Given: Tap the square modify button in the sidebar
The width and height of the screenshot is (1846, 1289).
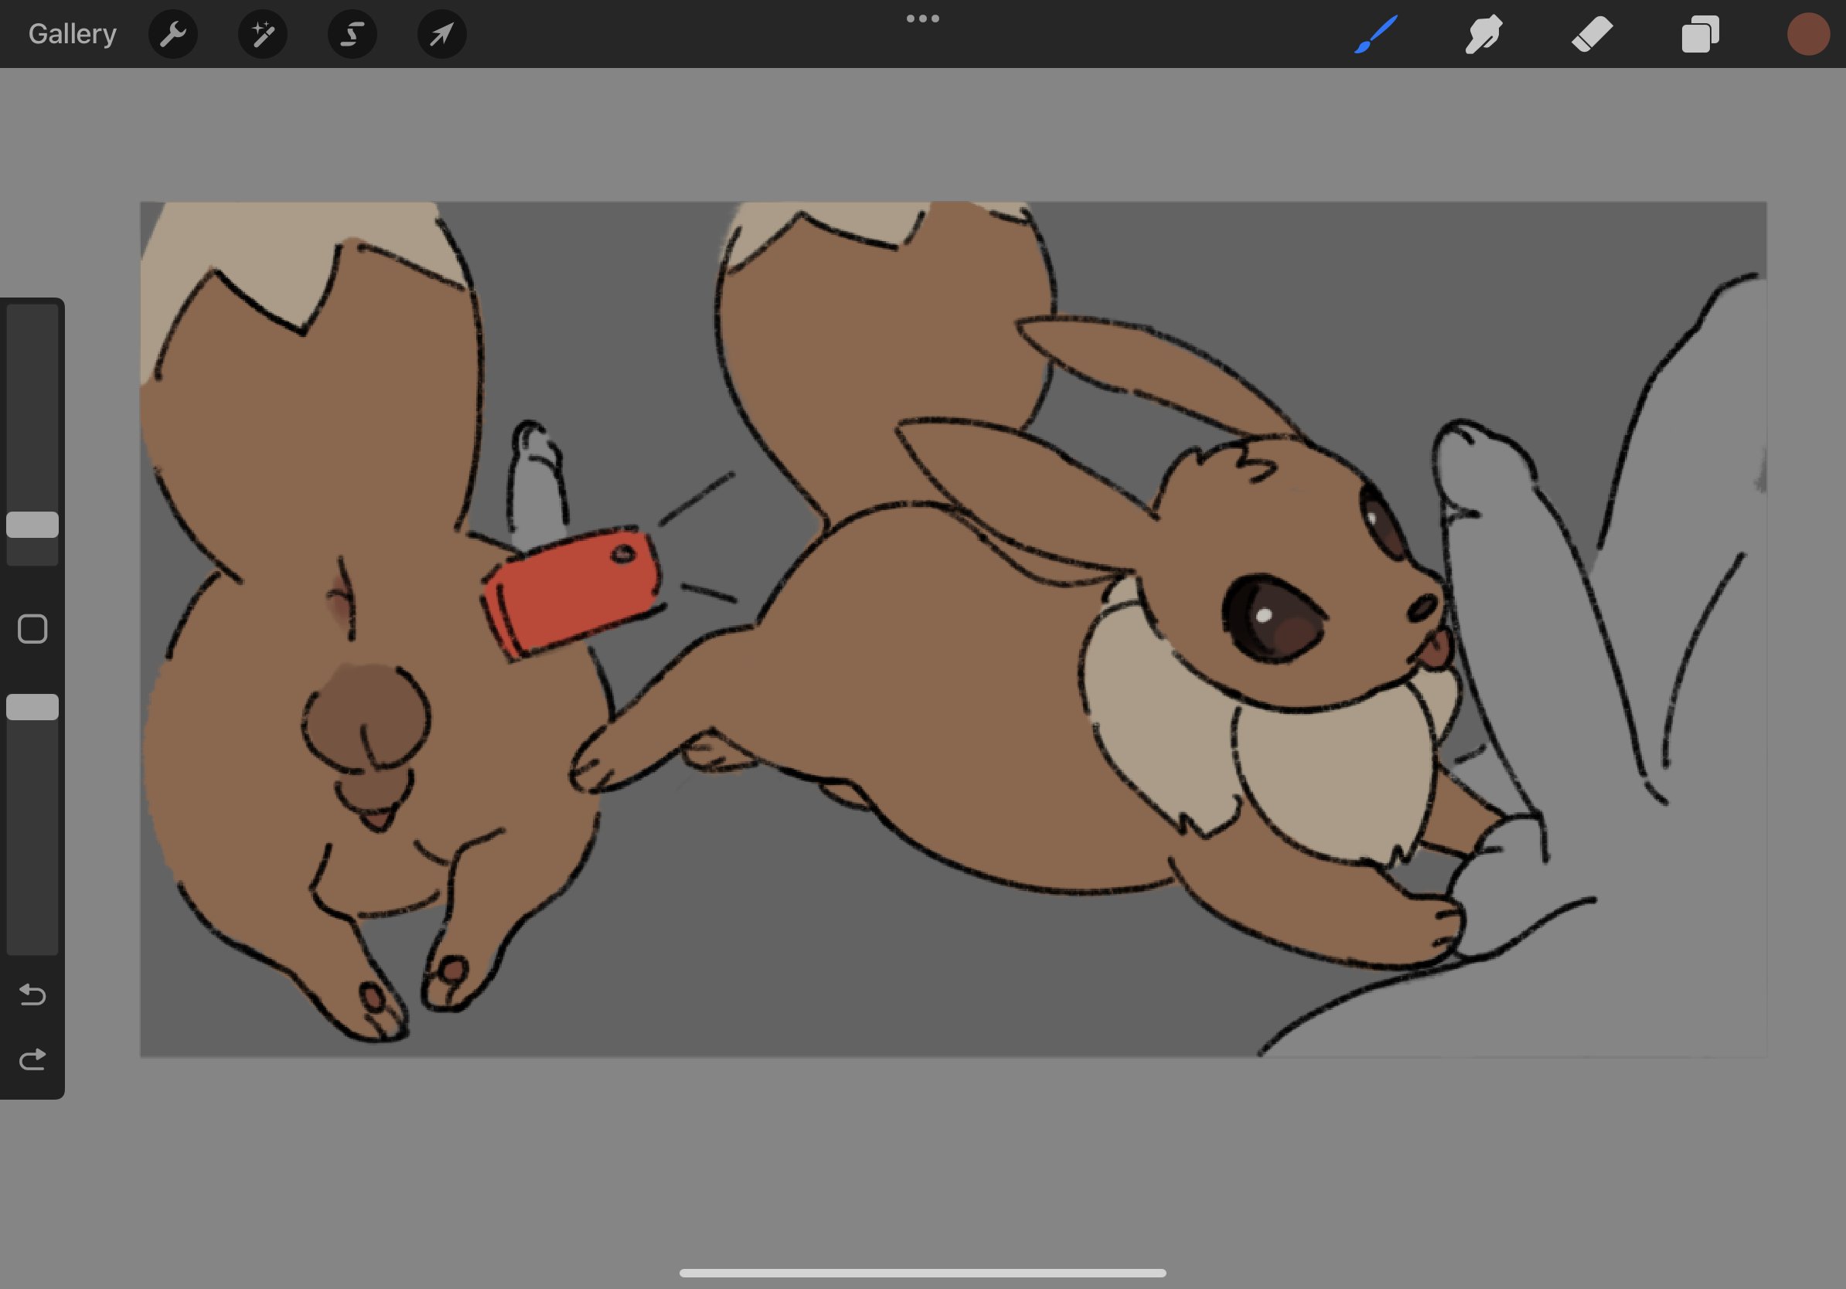Looking at the screenshot, I should [32, 629].
